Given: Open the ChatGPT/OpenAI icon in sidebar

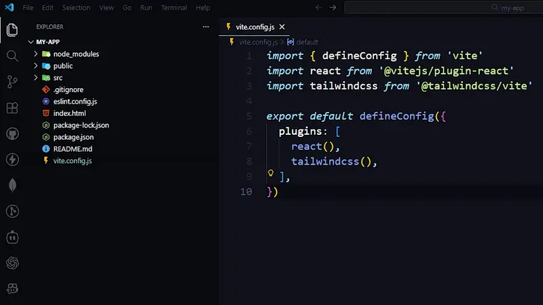Looking at the screenshot, I should [12, 262].
